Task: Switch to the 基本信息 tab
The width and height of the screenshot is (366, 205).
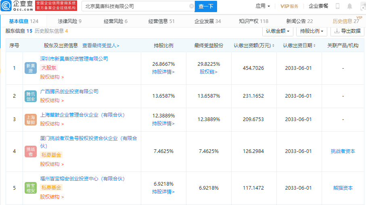Action: 23,21
